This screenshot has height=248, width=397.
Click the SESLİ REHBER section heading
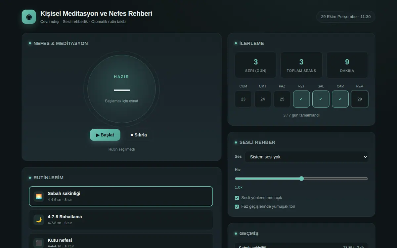point(257,142)
